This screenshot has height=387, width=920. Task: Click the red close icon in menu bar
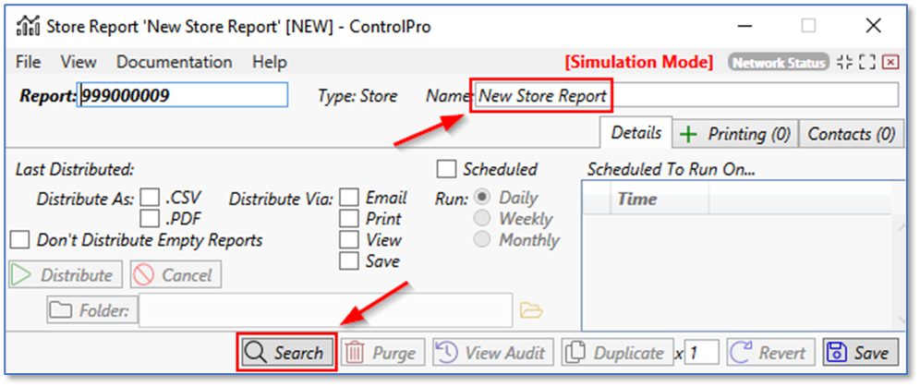click(x=890, y=63)
